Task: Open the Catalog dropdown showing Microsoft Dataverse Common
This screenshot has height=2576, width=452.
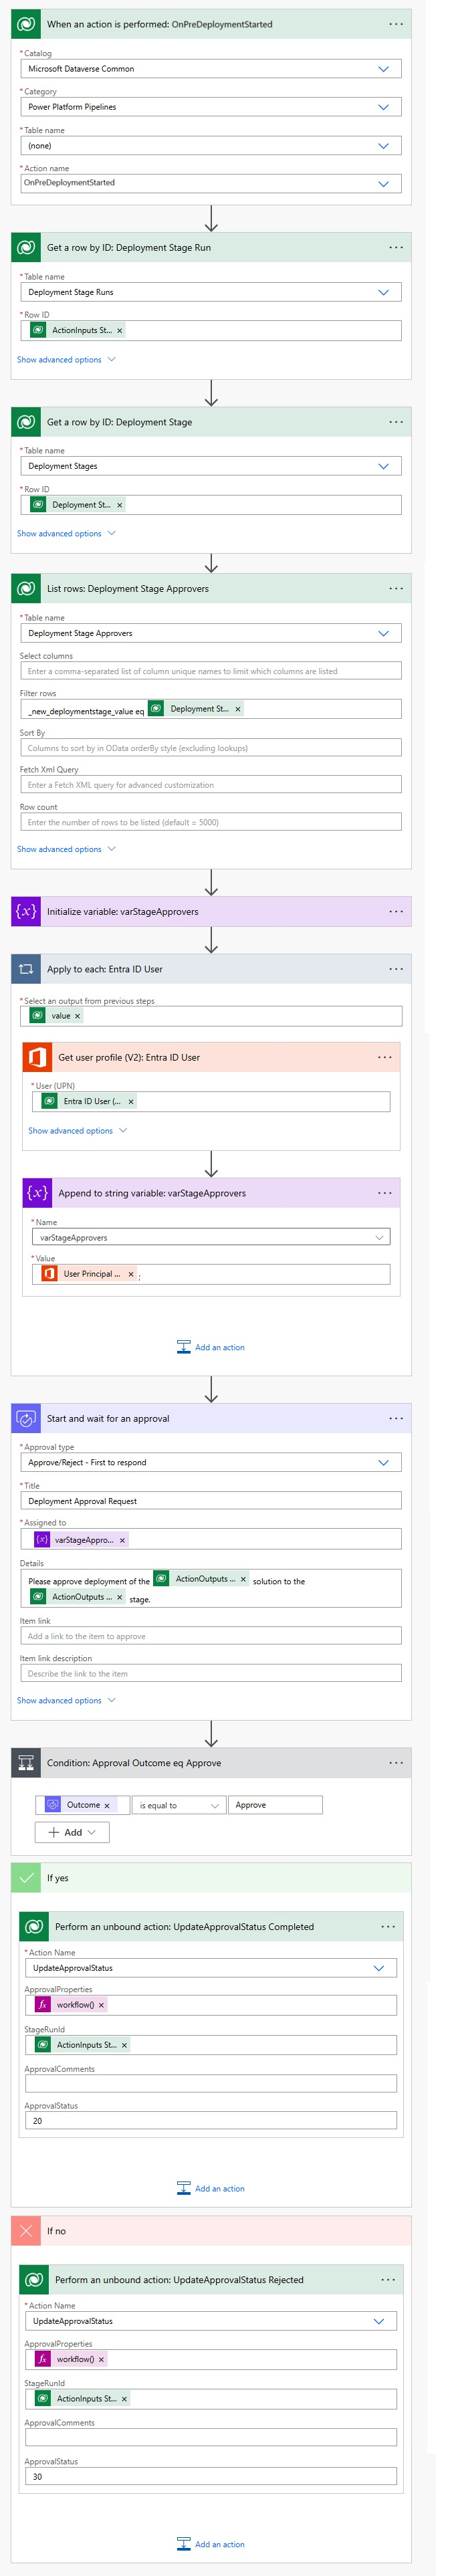Action: [x=211, y=69]
